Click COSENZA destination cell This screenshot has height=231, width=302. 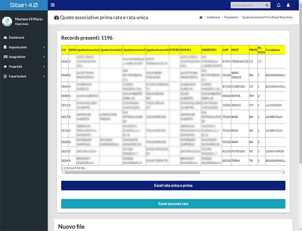click(240, 87)
